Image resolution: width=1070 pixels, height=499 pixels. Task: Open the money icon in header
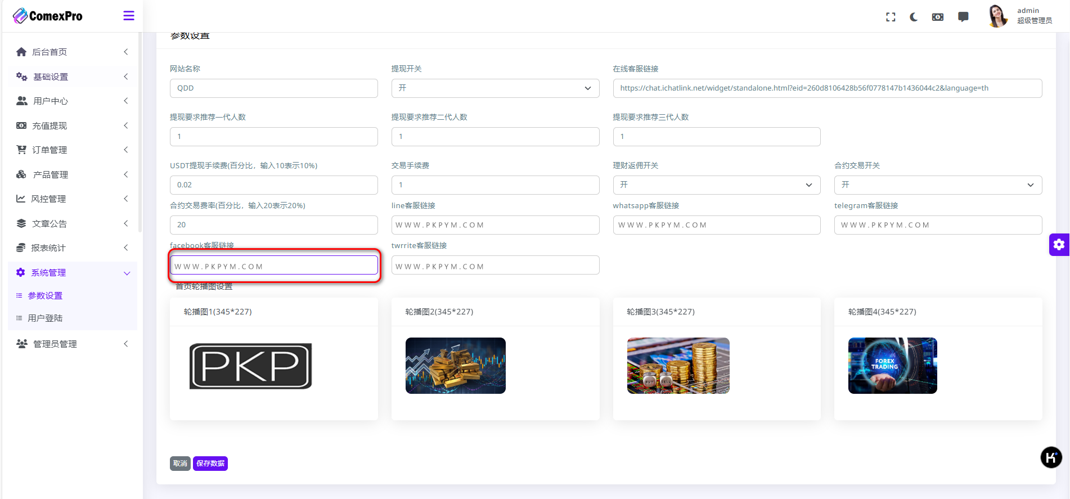click(938, 17)
